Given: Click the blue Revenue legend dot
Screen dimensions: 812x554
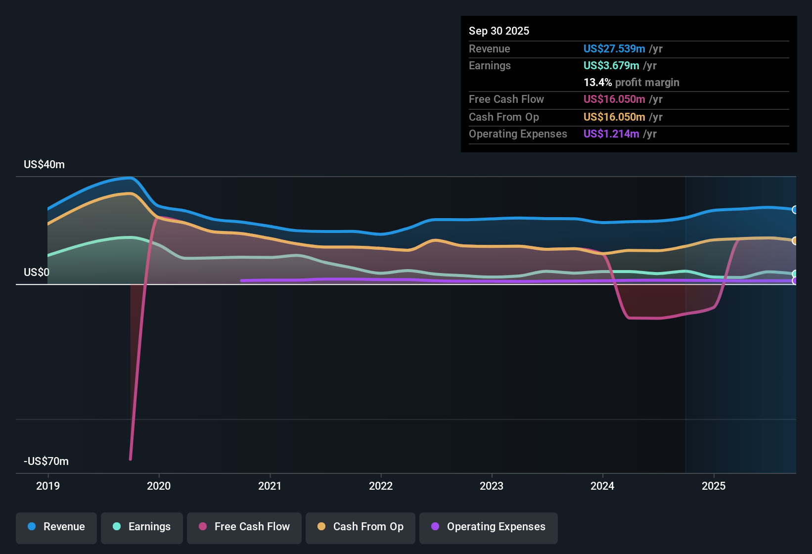Looking at the screenshot, I should coord(31,527).
